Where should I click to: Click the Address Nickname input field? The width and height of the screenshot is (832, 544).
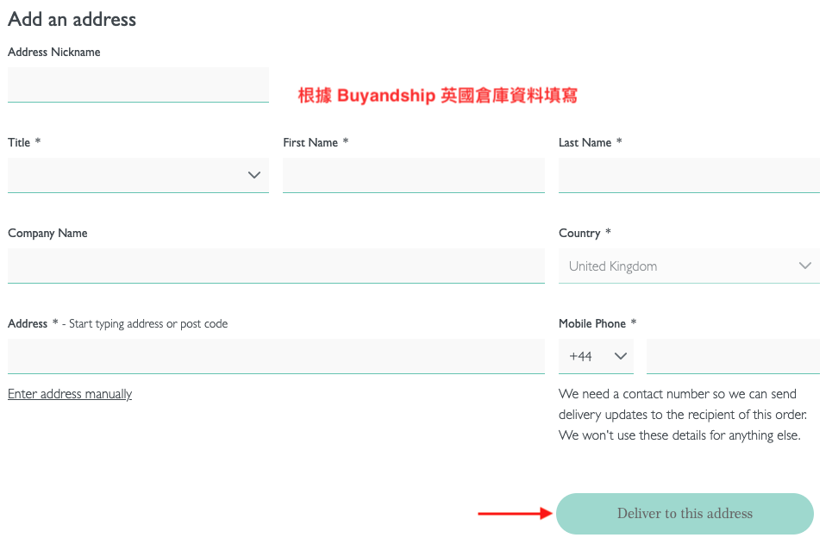138,84
